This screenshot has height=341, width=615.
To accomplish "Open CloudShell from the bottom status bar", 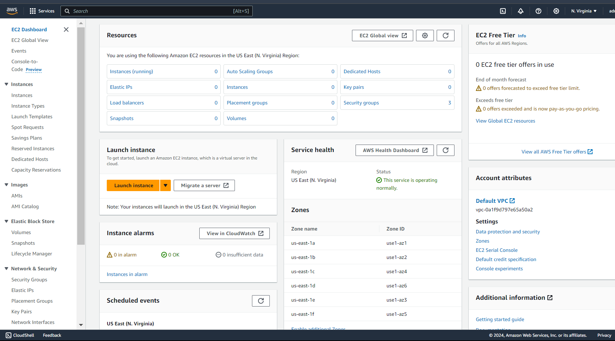I will click(20, 335).
